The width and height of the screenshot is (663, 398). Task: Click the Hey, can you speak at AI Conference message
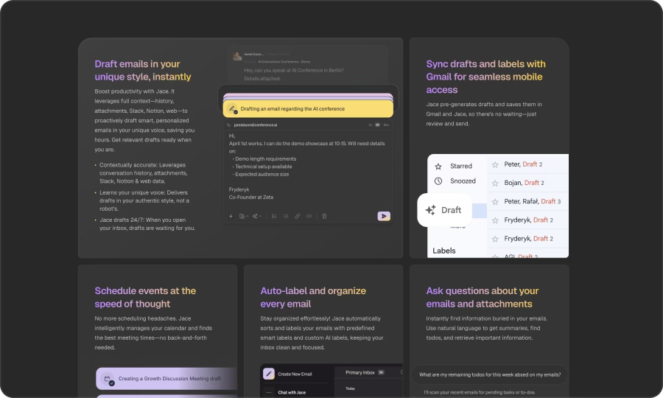tap(293, 74)
